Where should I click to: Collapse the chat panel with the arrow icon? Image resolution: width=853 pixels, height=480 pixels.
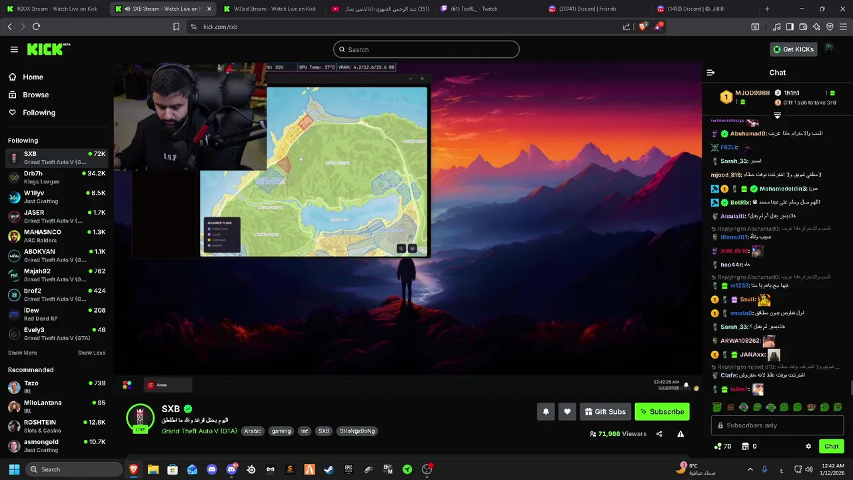[x=710, y=73]
